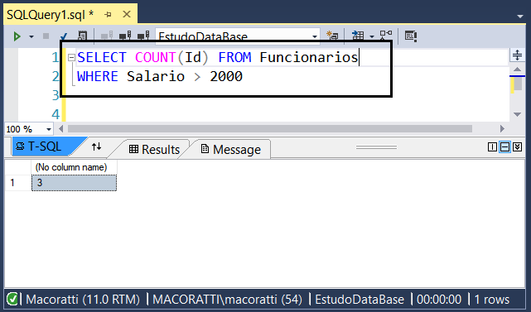Click the new query star icon
The height and width of the screenshot is (312, 531).
click(332, 36)
